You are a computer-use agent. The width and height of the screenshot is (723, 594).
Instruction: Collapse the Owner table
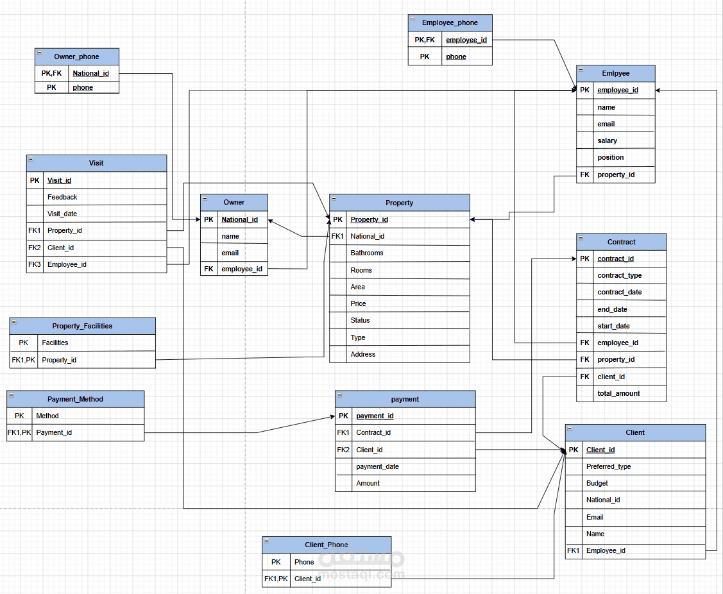205,199
